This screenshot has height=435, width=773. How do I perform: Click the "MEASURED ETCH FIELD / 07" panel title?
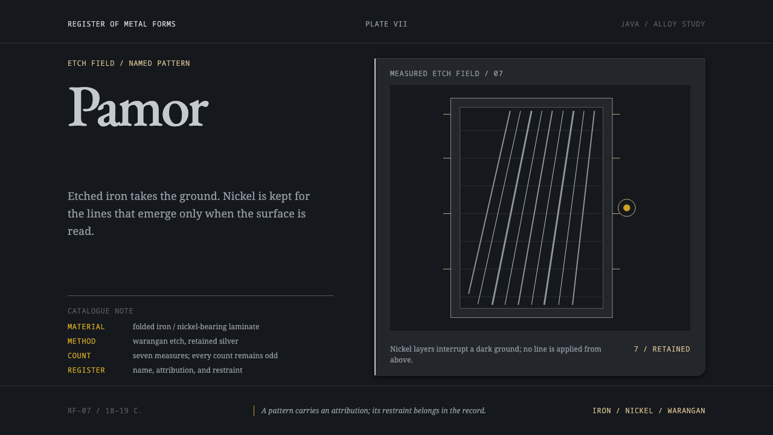pos(446,74)
